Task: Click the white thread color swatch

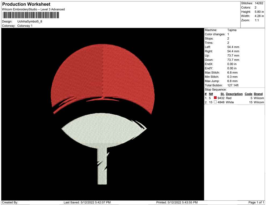Action: pos(215,102)
